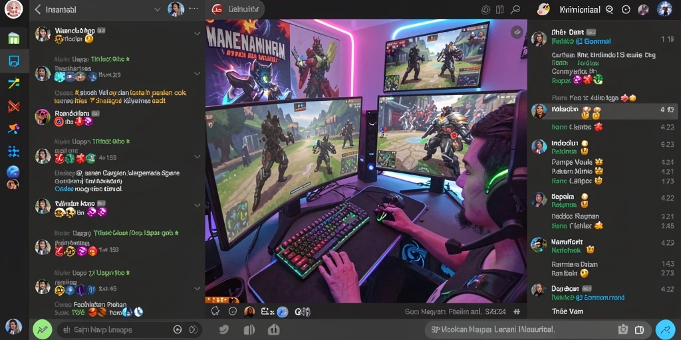Screen dimensions: 681x340
Task: Click the red crossed-swords sidebar icon
Action: click(x=14, y=106)
